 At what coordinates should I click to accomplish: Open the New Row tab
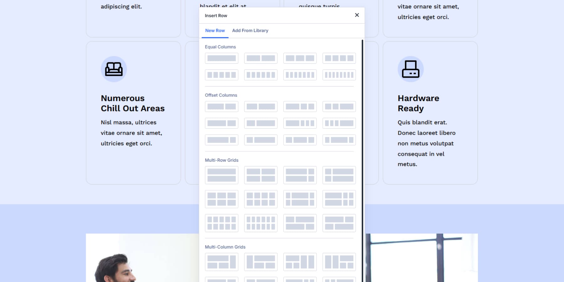click(x=215, y=30)
